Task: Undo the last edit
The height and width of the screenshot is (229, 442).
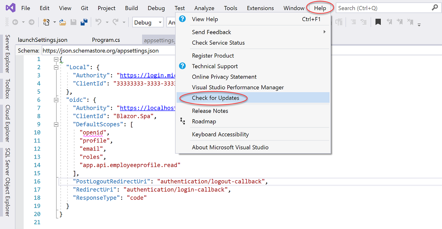Action: [x=99, y=22]
